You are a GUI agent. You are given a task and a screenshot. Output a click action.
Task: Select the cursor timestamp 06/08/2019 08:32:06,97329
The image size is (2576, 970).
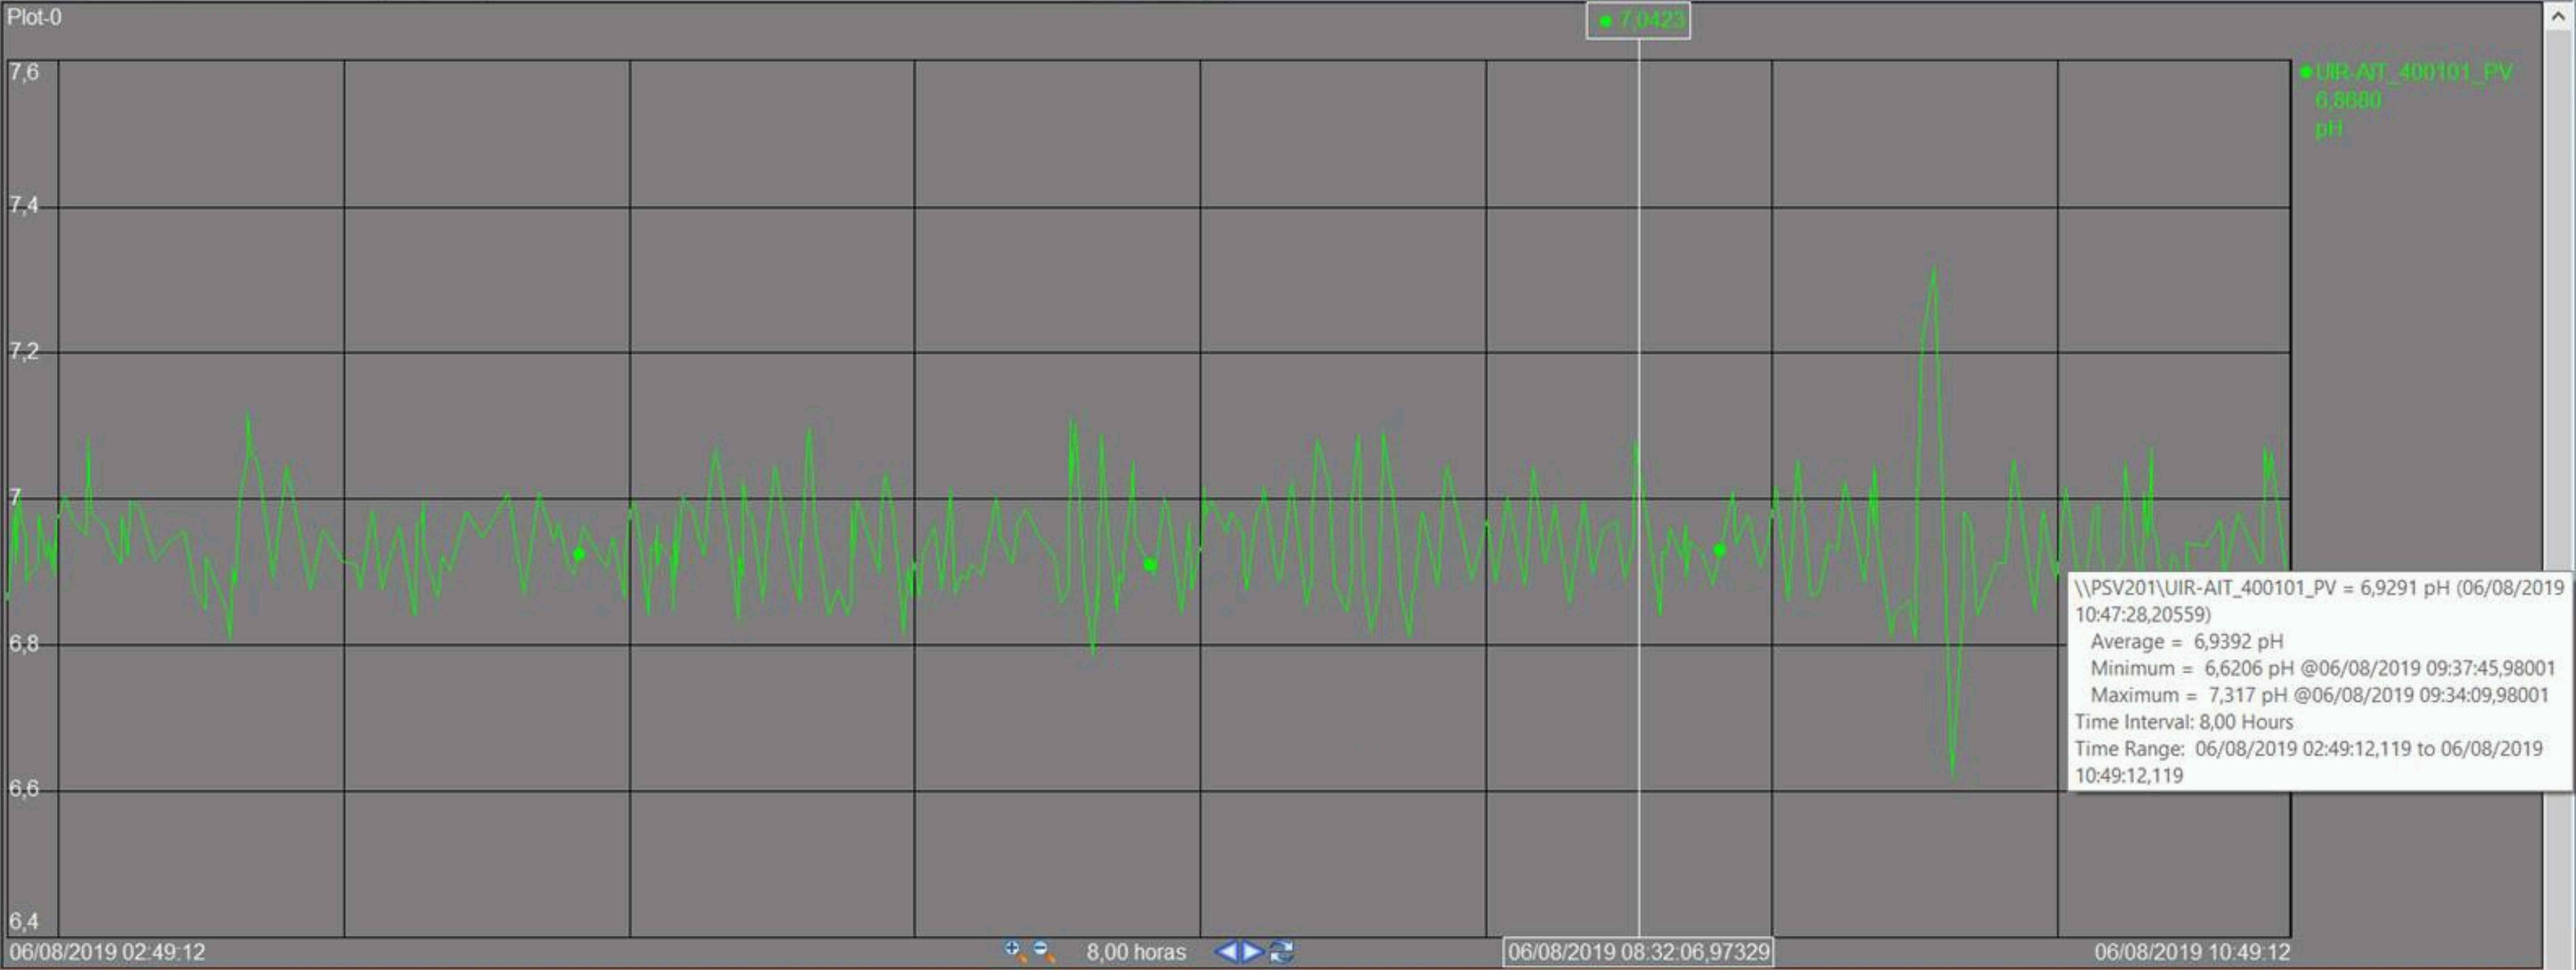click(1638, 952)
